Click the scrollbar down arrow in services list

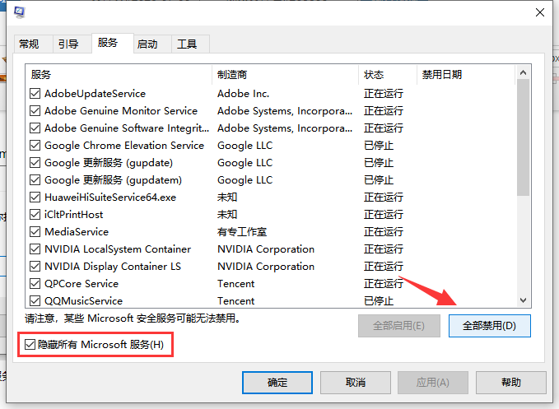[524, 300]
